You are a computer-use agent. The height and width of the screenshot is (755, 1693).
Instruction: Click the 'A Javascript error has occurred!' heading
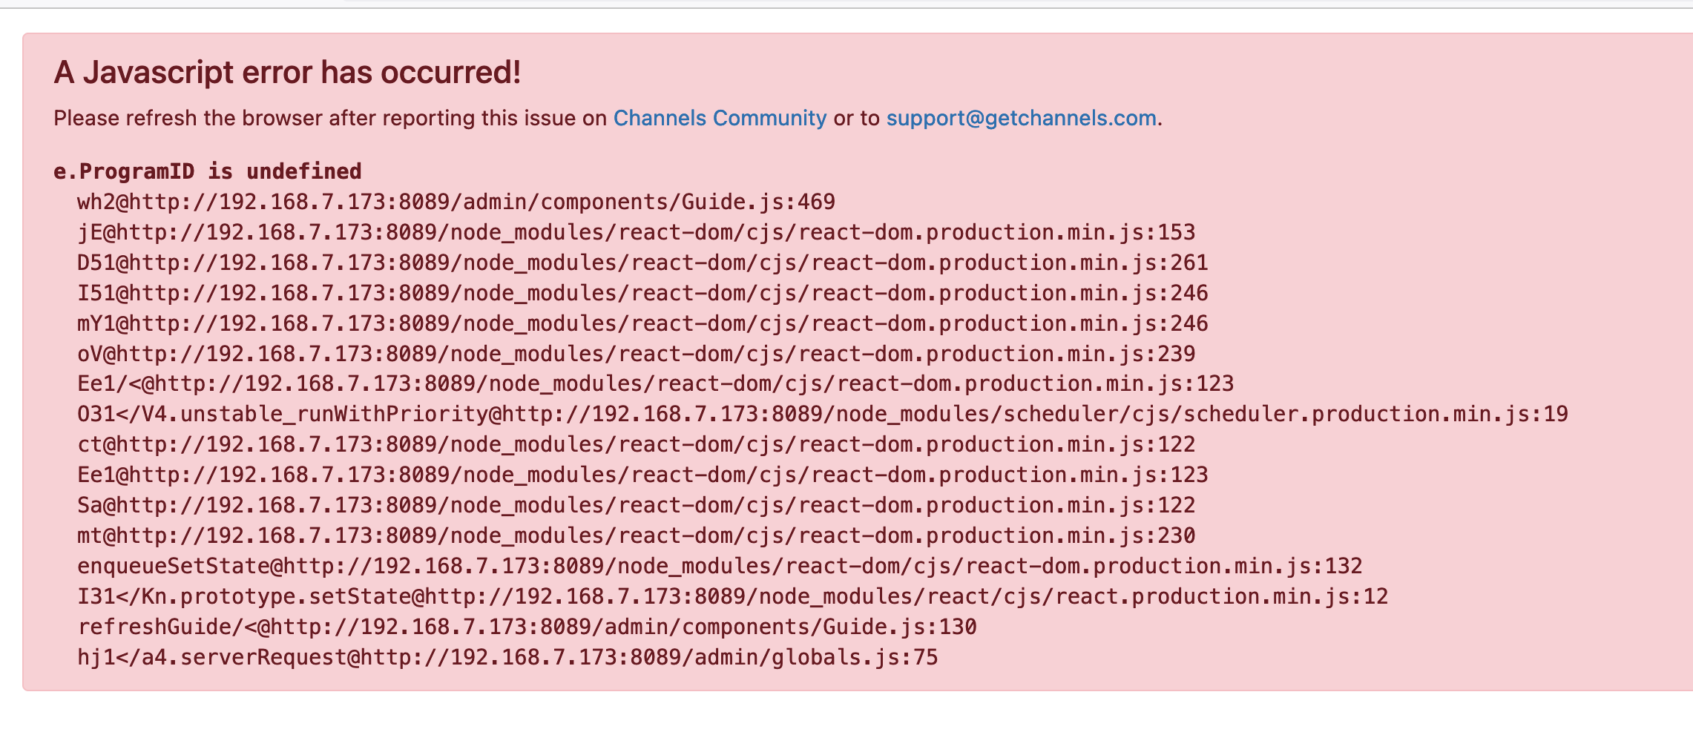tap(287, 73)
